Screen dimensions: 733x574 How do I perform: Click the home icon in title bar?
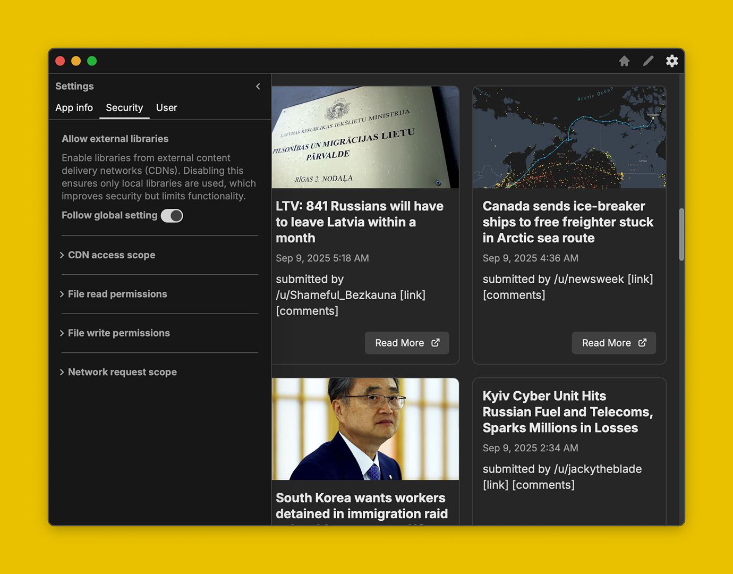pyautogui.click(x=624, y=61)
